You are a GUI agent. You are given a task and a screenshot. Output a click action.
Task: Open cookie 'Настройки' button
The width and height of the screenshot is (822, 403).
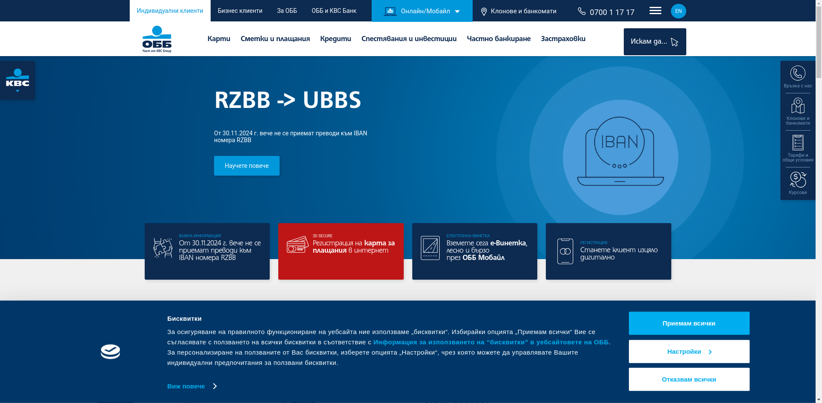pos(689,352)
